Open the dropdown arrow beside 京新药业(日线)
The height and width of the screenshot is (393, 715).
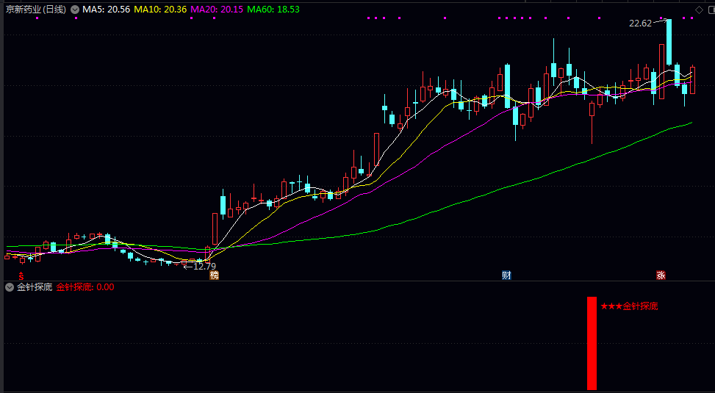tap(75, 9)
